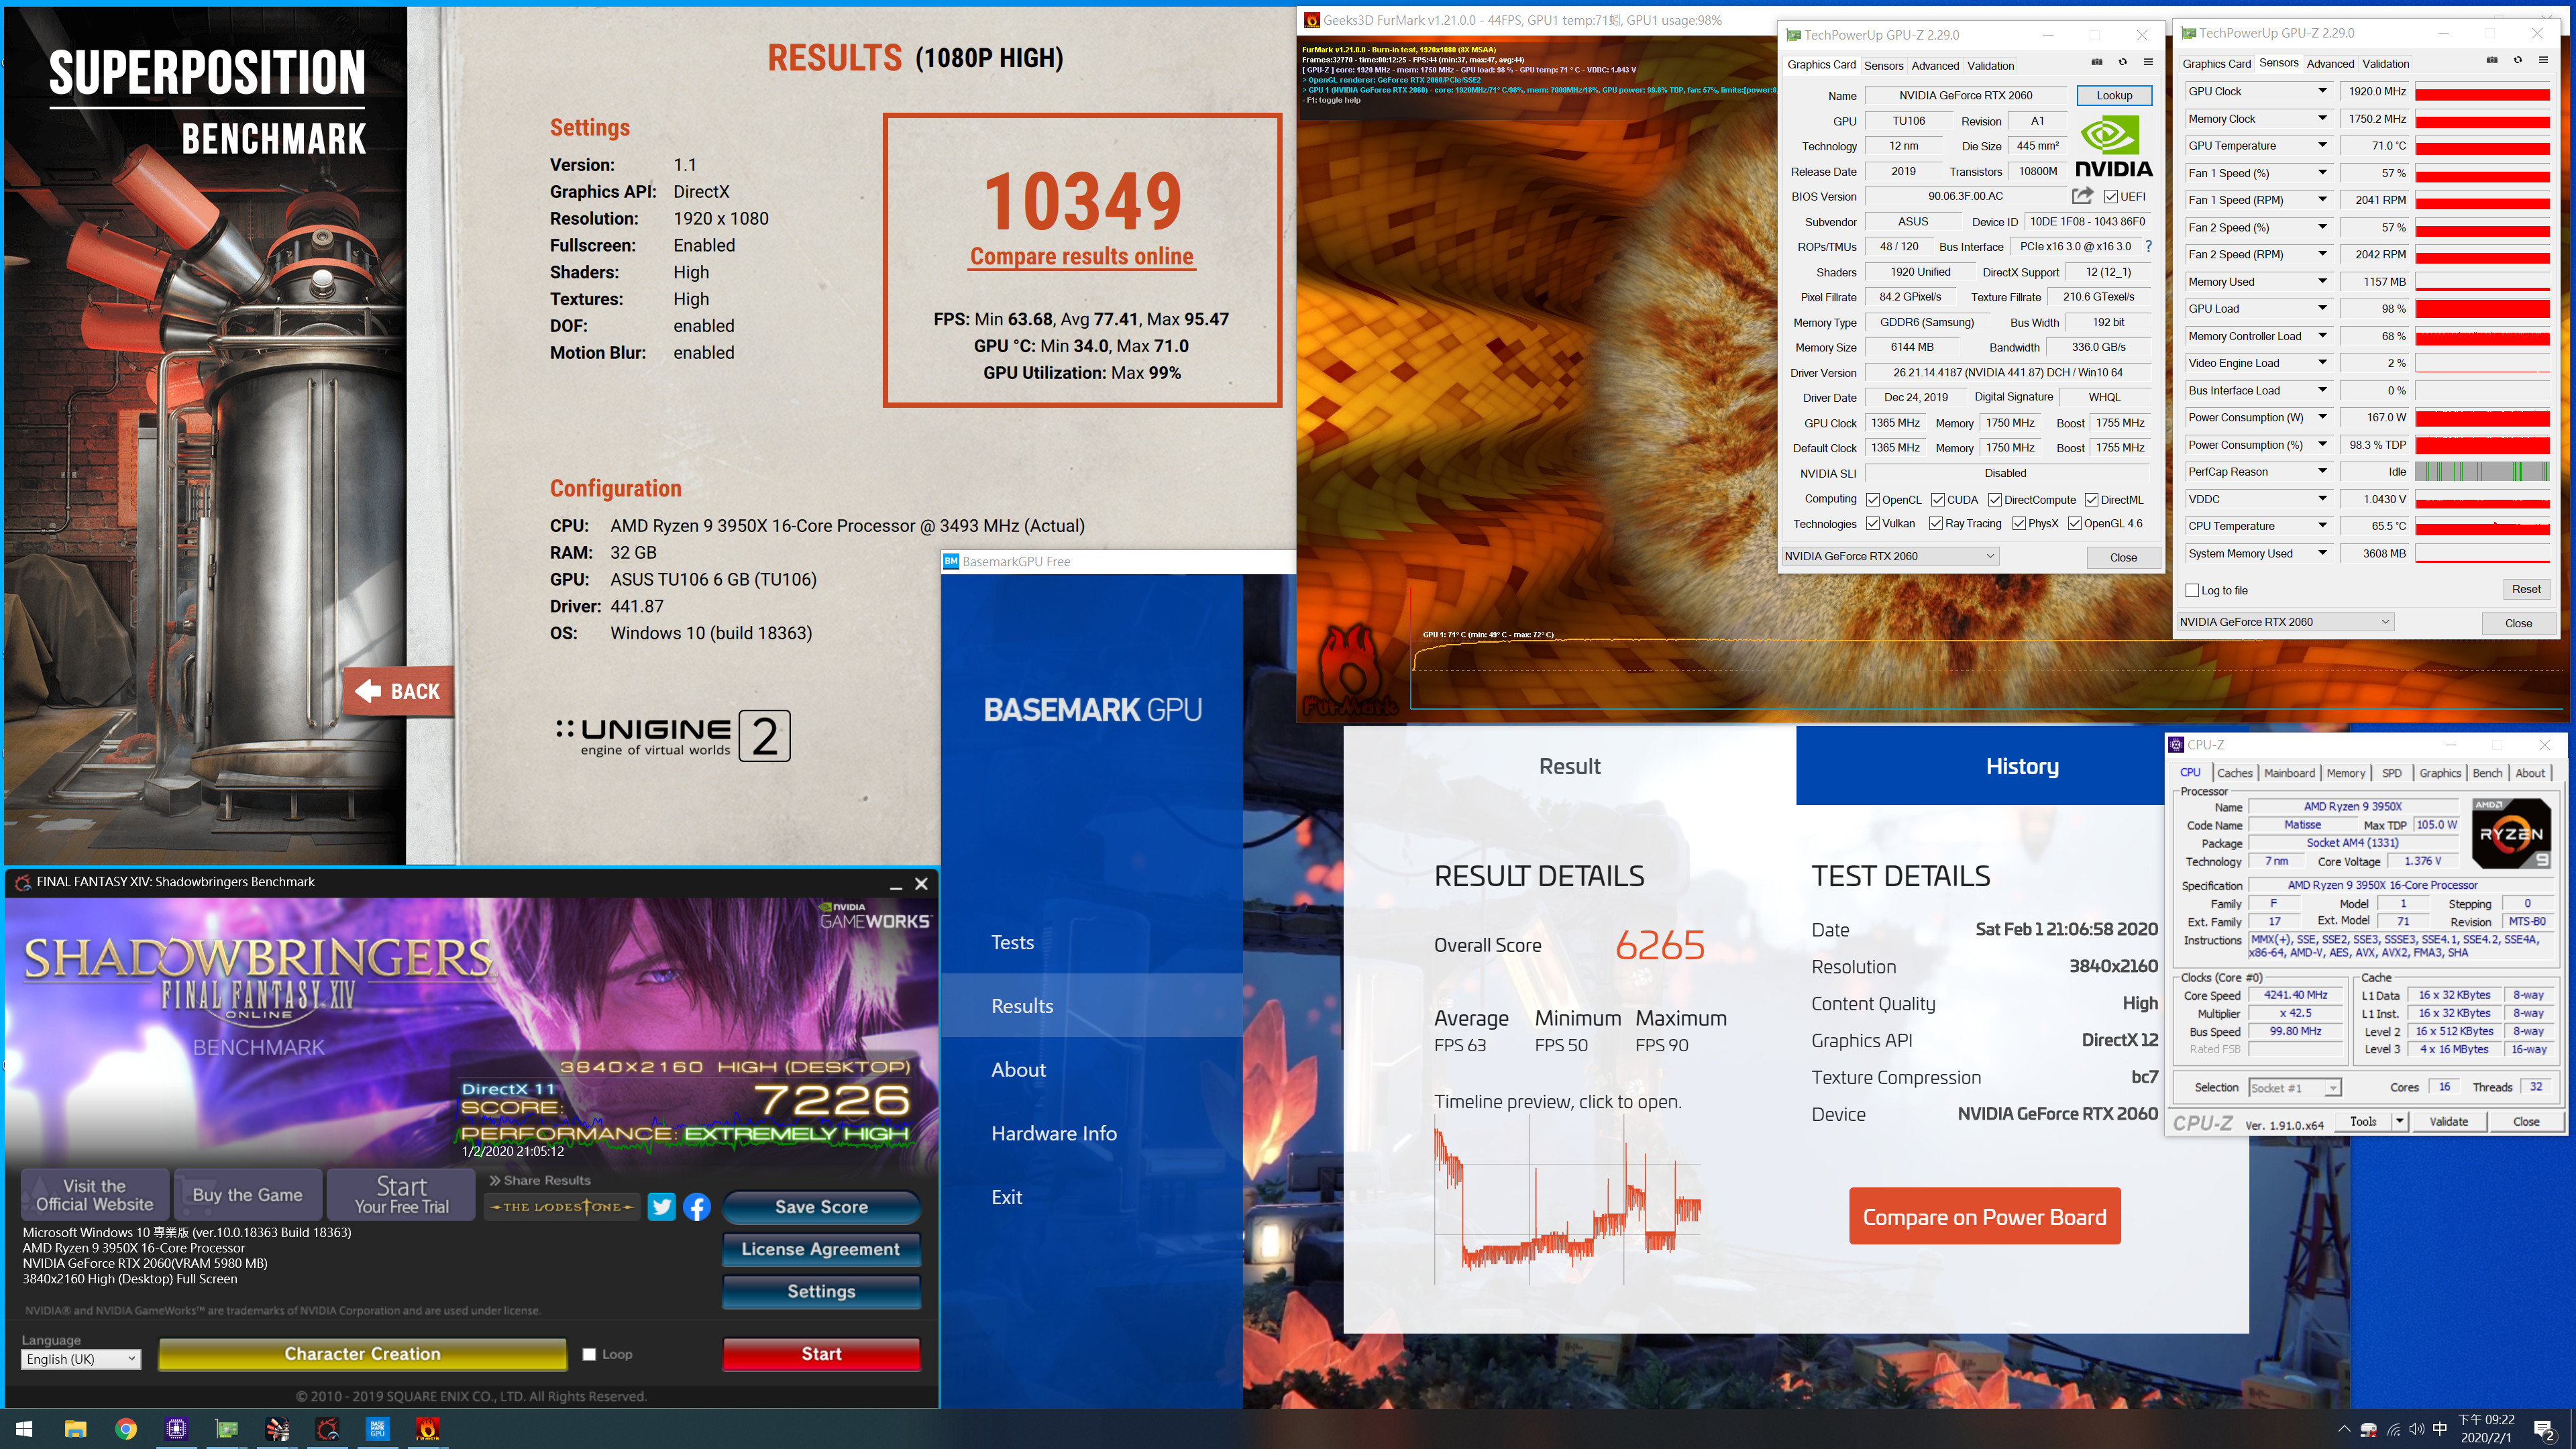2576x1449 pixels.
Task: Click the PerfCap Reason green graph bar
Action: [x=2482, y=472]
